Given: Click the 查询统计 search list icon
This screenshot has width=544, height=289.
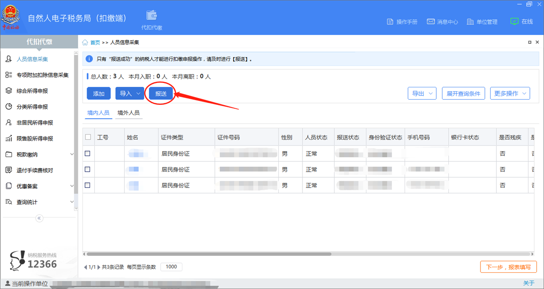Looking at the screenshot, I should click(9, 202).
